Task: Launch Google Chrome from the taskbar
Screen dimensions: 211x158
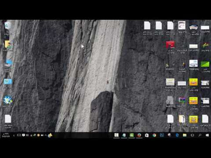Action: pos(154,135)
